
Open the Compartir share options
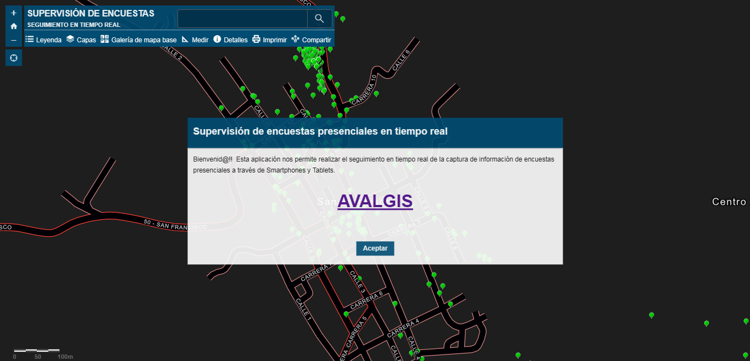[x=311, y=40]
